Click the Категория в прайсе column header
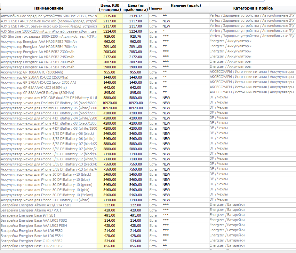The width and height of the screenshot is (296, 253). 253,8
